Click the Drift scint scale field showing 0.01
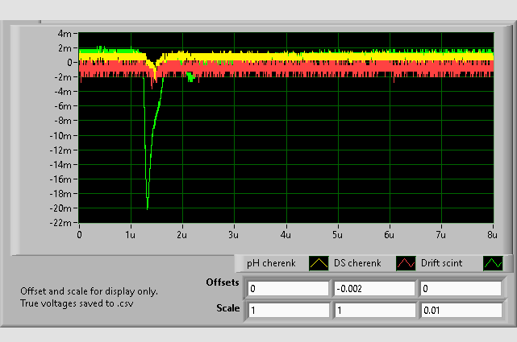 [x=461, y=311]
